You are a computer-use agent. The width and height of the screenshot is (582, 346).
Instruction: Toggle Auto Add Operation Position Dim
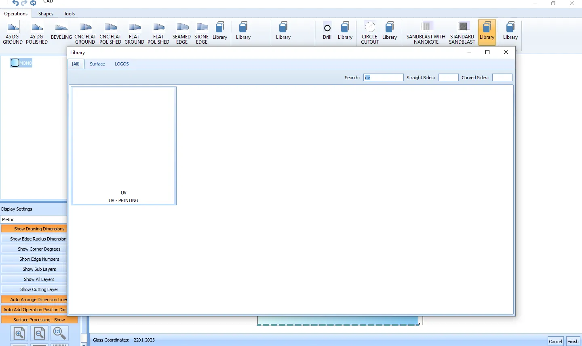point(34,310)
